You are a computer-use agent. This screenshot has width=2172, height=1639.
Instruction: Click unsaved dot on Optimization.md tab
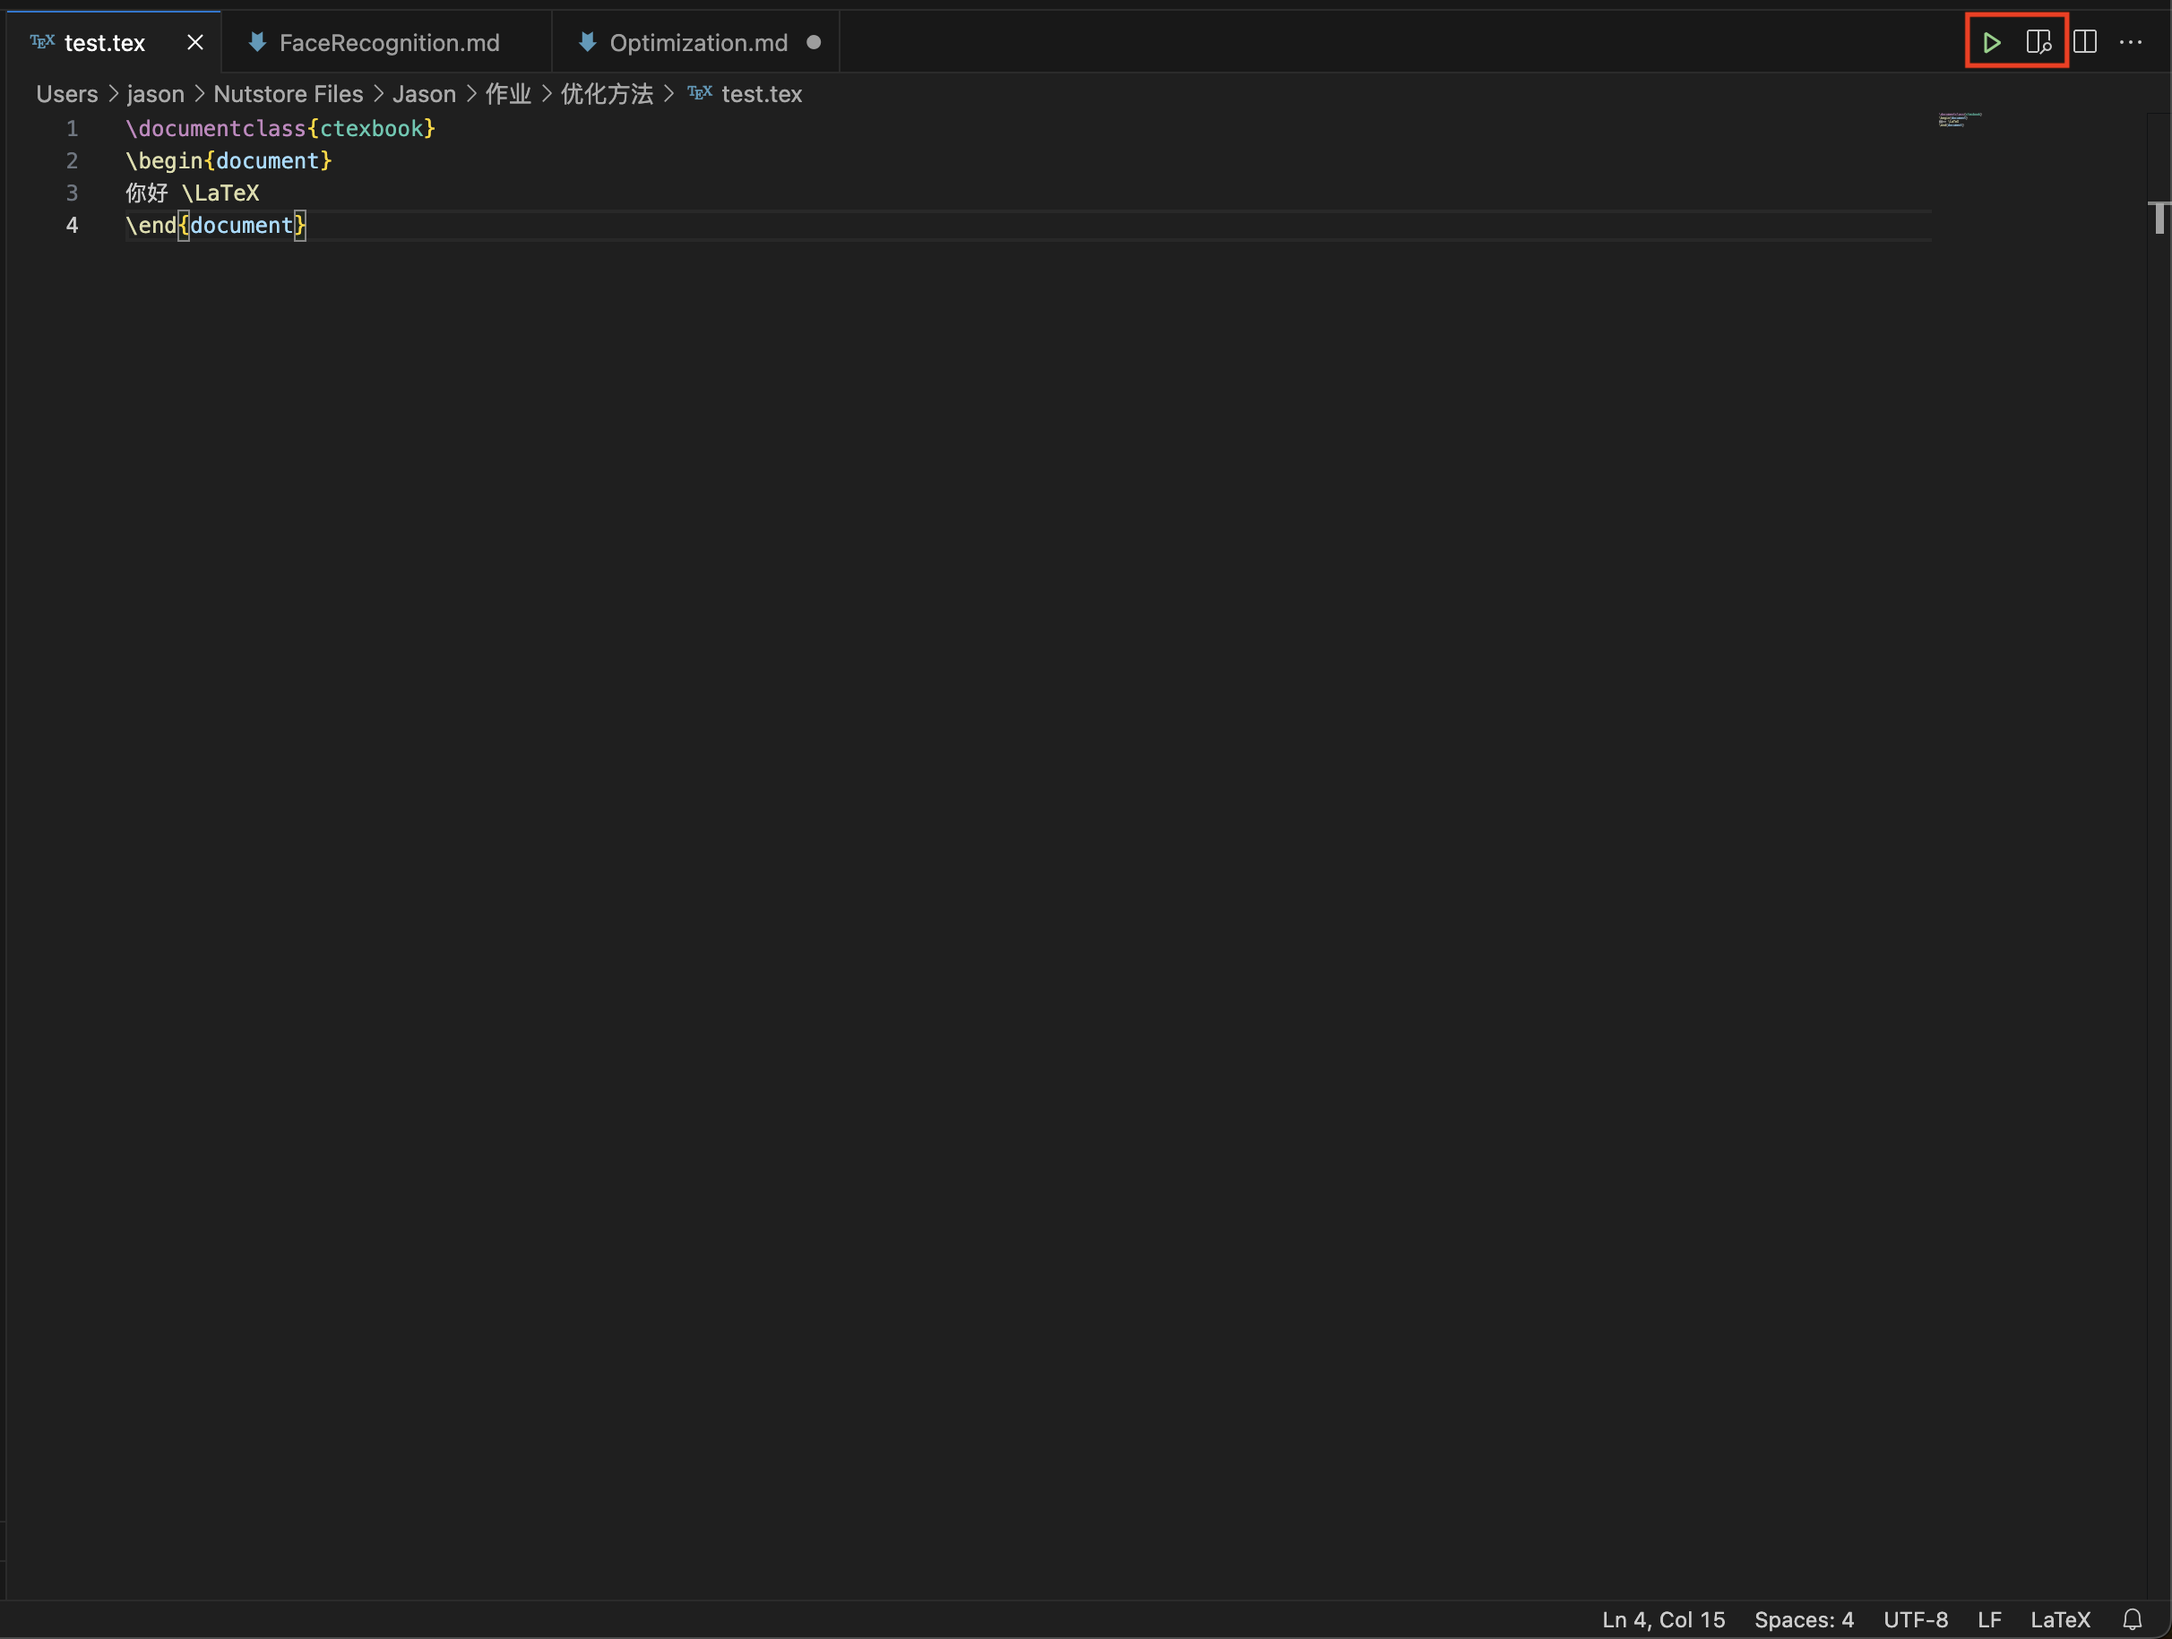click(x=813, y=42)
